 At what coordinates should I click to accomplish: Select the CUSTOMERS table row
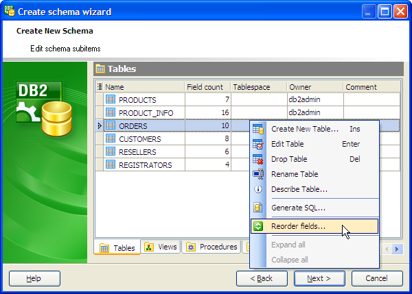(141, 139)
